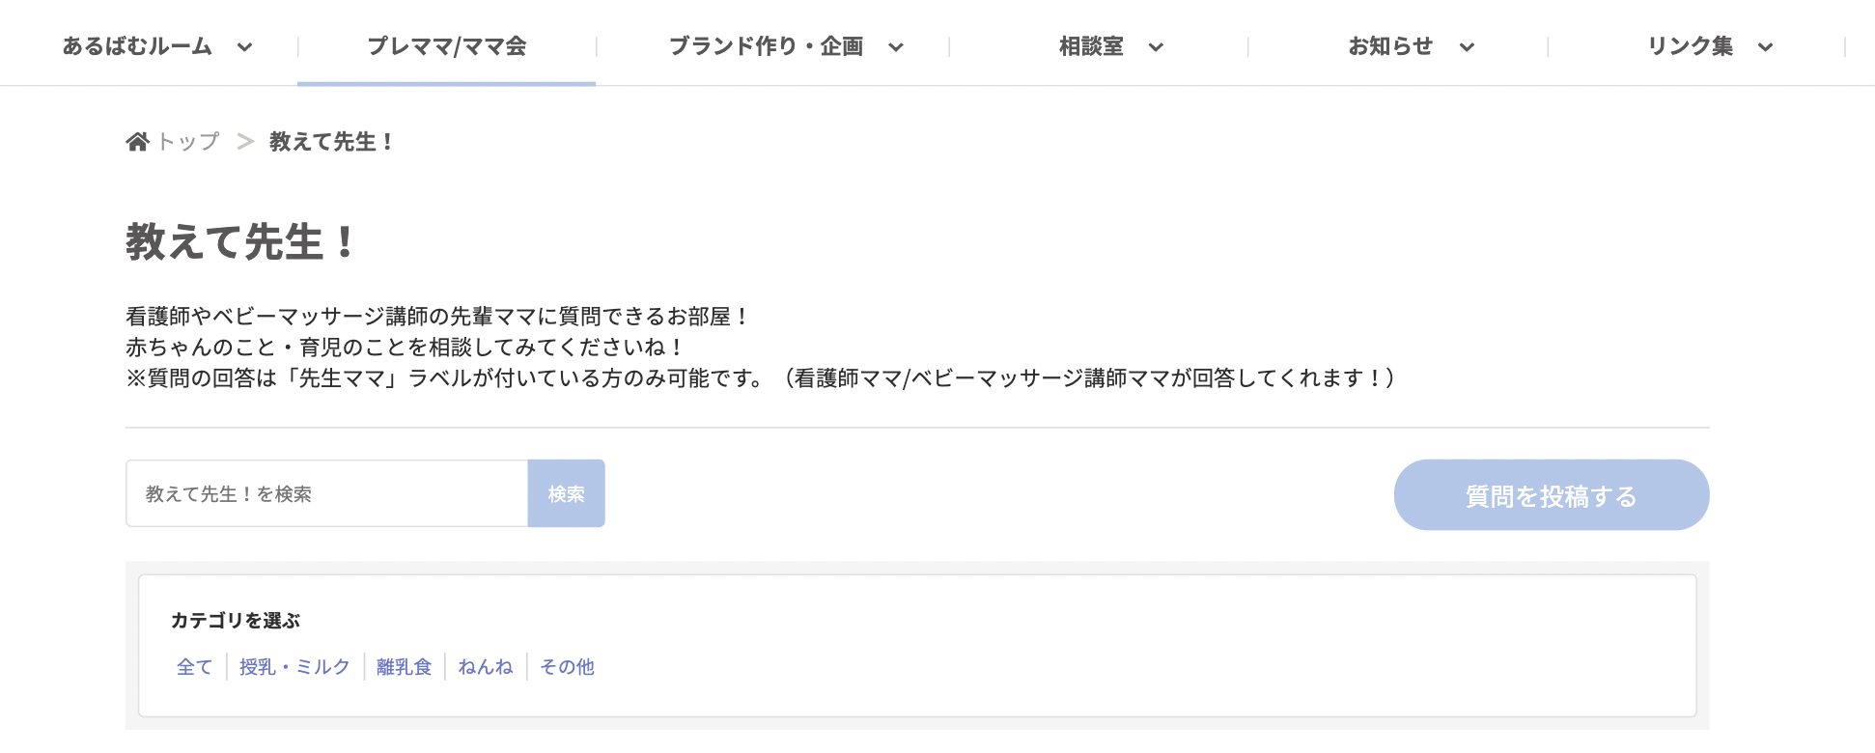Open the ブランド作り・企画 menu item
Screen dimensions: 1875x753
[766, 46]
